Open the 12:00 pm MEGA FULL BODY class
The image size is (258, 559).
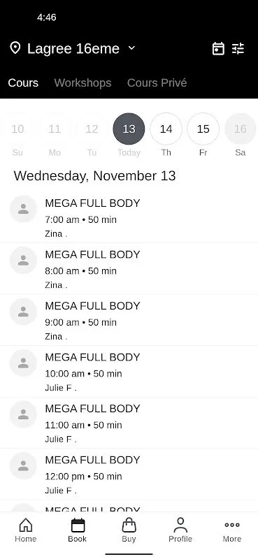[129, 474]
